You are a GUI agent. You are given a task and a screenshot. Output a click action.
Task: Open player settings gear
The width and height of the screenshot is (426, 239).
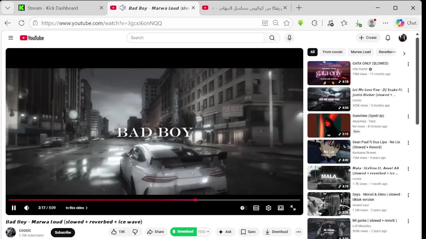pyautogui.click(x=269, y=208)
